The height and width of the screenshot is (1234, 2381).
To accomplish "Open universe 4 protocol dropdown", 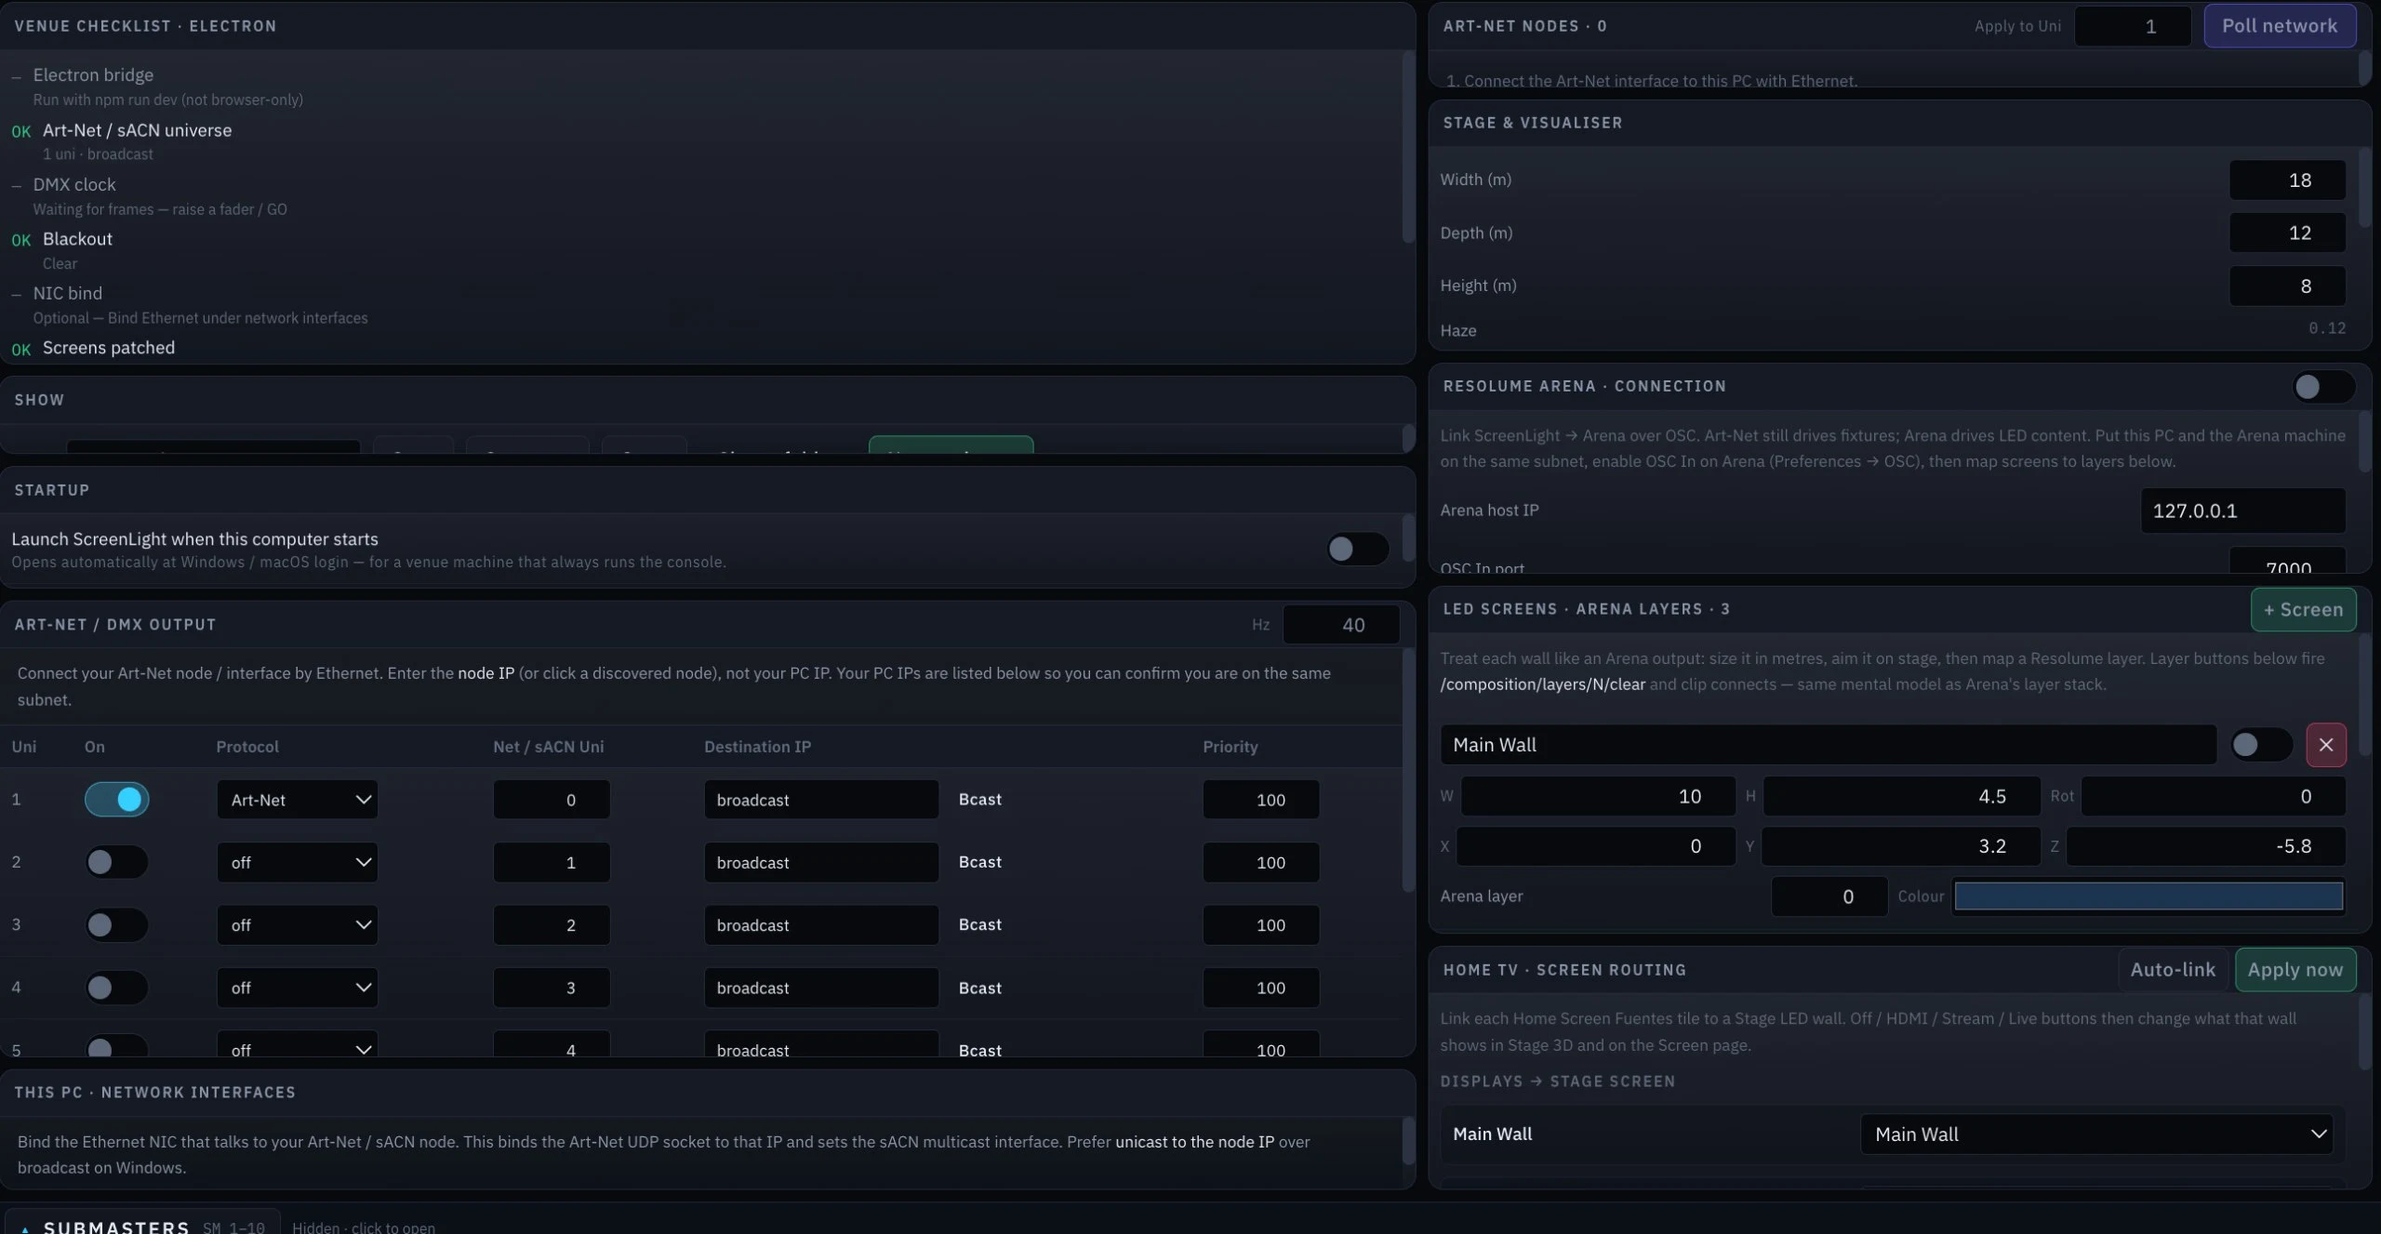I will [298, 987].
